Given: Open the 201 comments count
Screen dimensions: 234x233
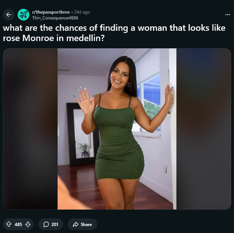Looking at the screenshot, I should (x=55, y=224).
